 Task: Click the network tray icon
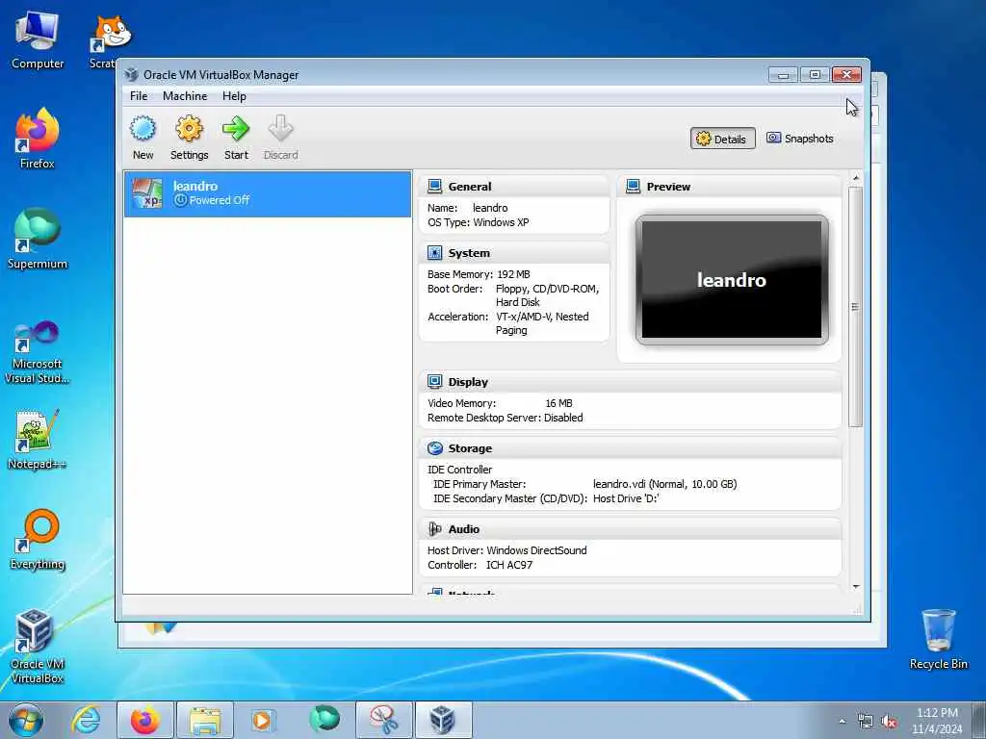click(866, 722)
